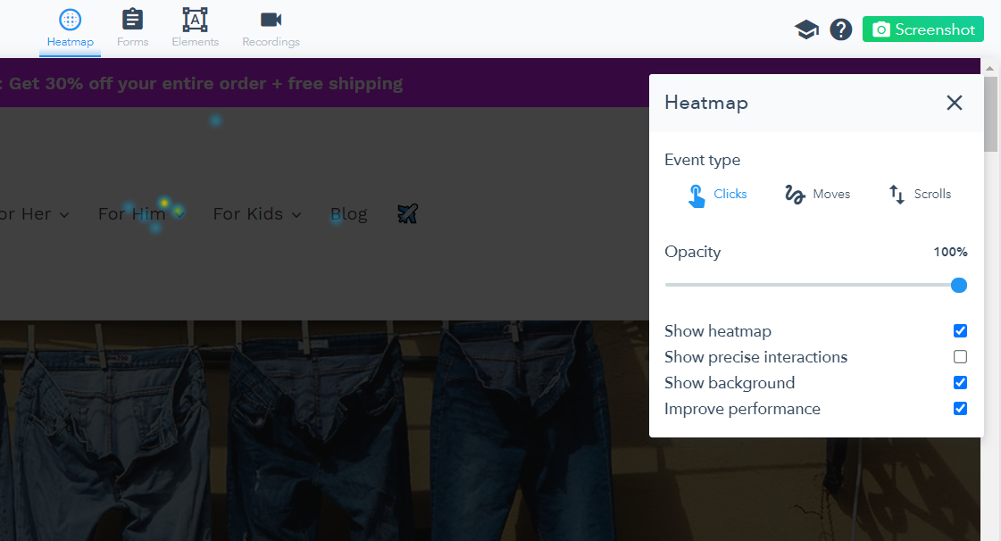Screen dimensions: 1001x541
Task: Select the Moves event type
Action: 817,194
